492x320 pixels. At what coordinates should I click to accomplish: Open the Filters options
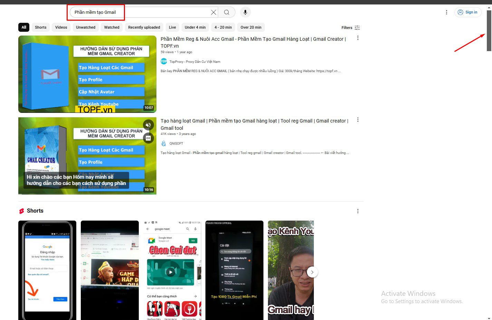350,28
